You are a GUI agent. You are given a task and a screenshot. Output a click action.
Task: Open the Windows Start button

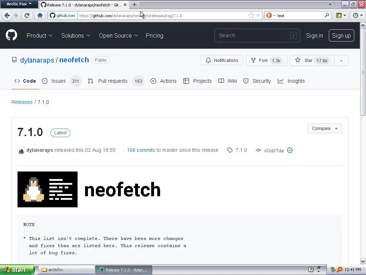pyautogui.click(x=17, y=270)
